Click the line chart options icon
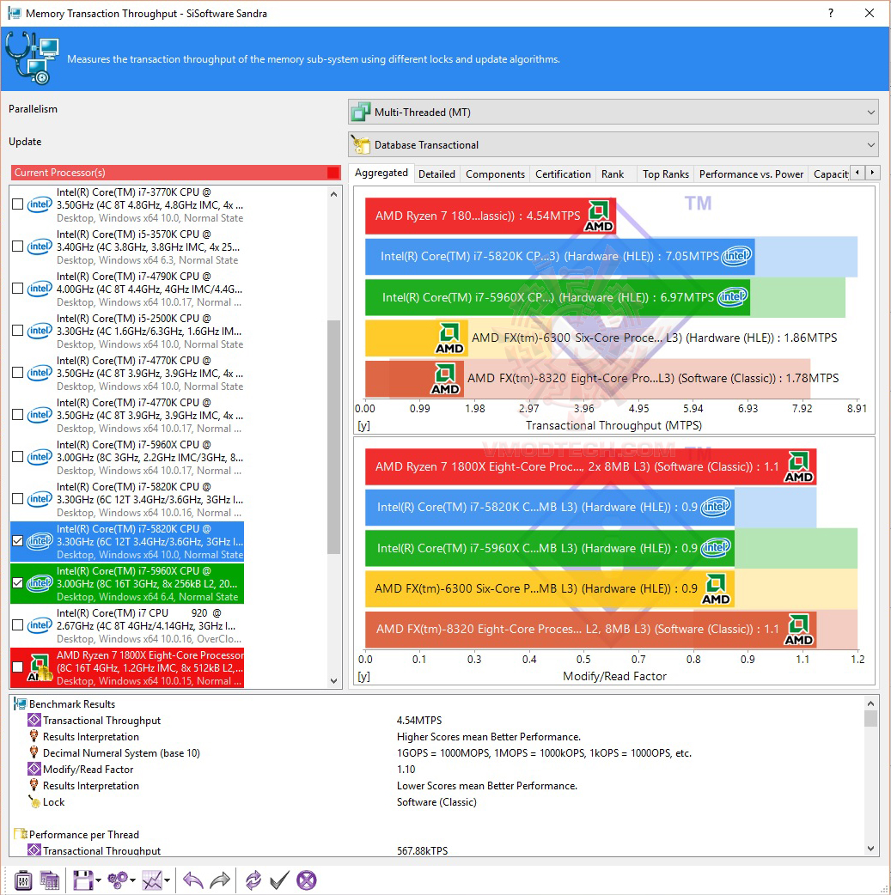This screenshot has height=895, width=891. click(152, 880)
